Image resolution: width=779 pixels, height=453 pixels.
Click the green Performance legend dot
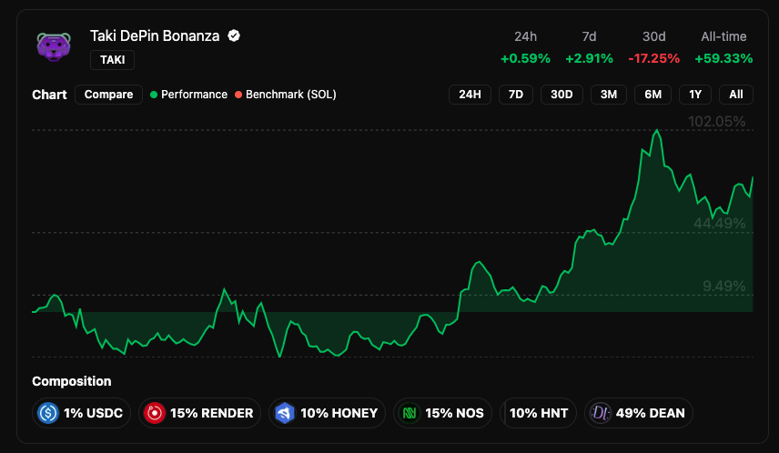[154, 95]
